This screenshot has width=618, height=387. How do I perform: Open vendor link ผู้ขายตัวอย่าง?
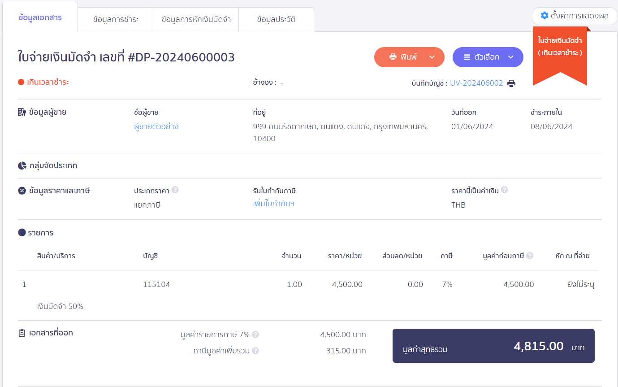click(x=156, y=126)
